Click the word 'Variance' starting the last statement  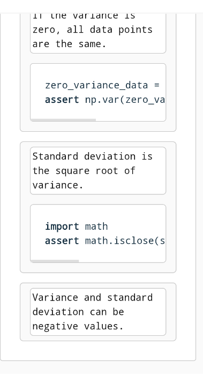(x=55, y=298)
